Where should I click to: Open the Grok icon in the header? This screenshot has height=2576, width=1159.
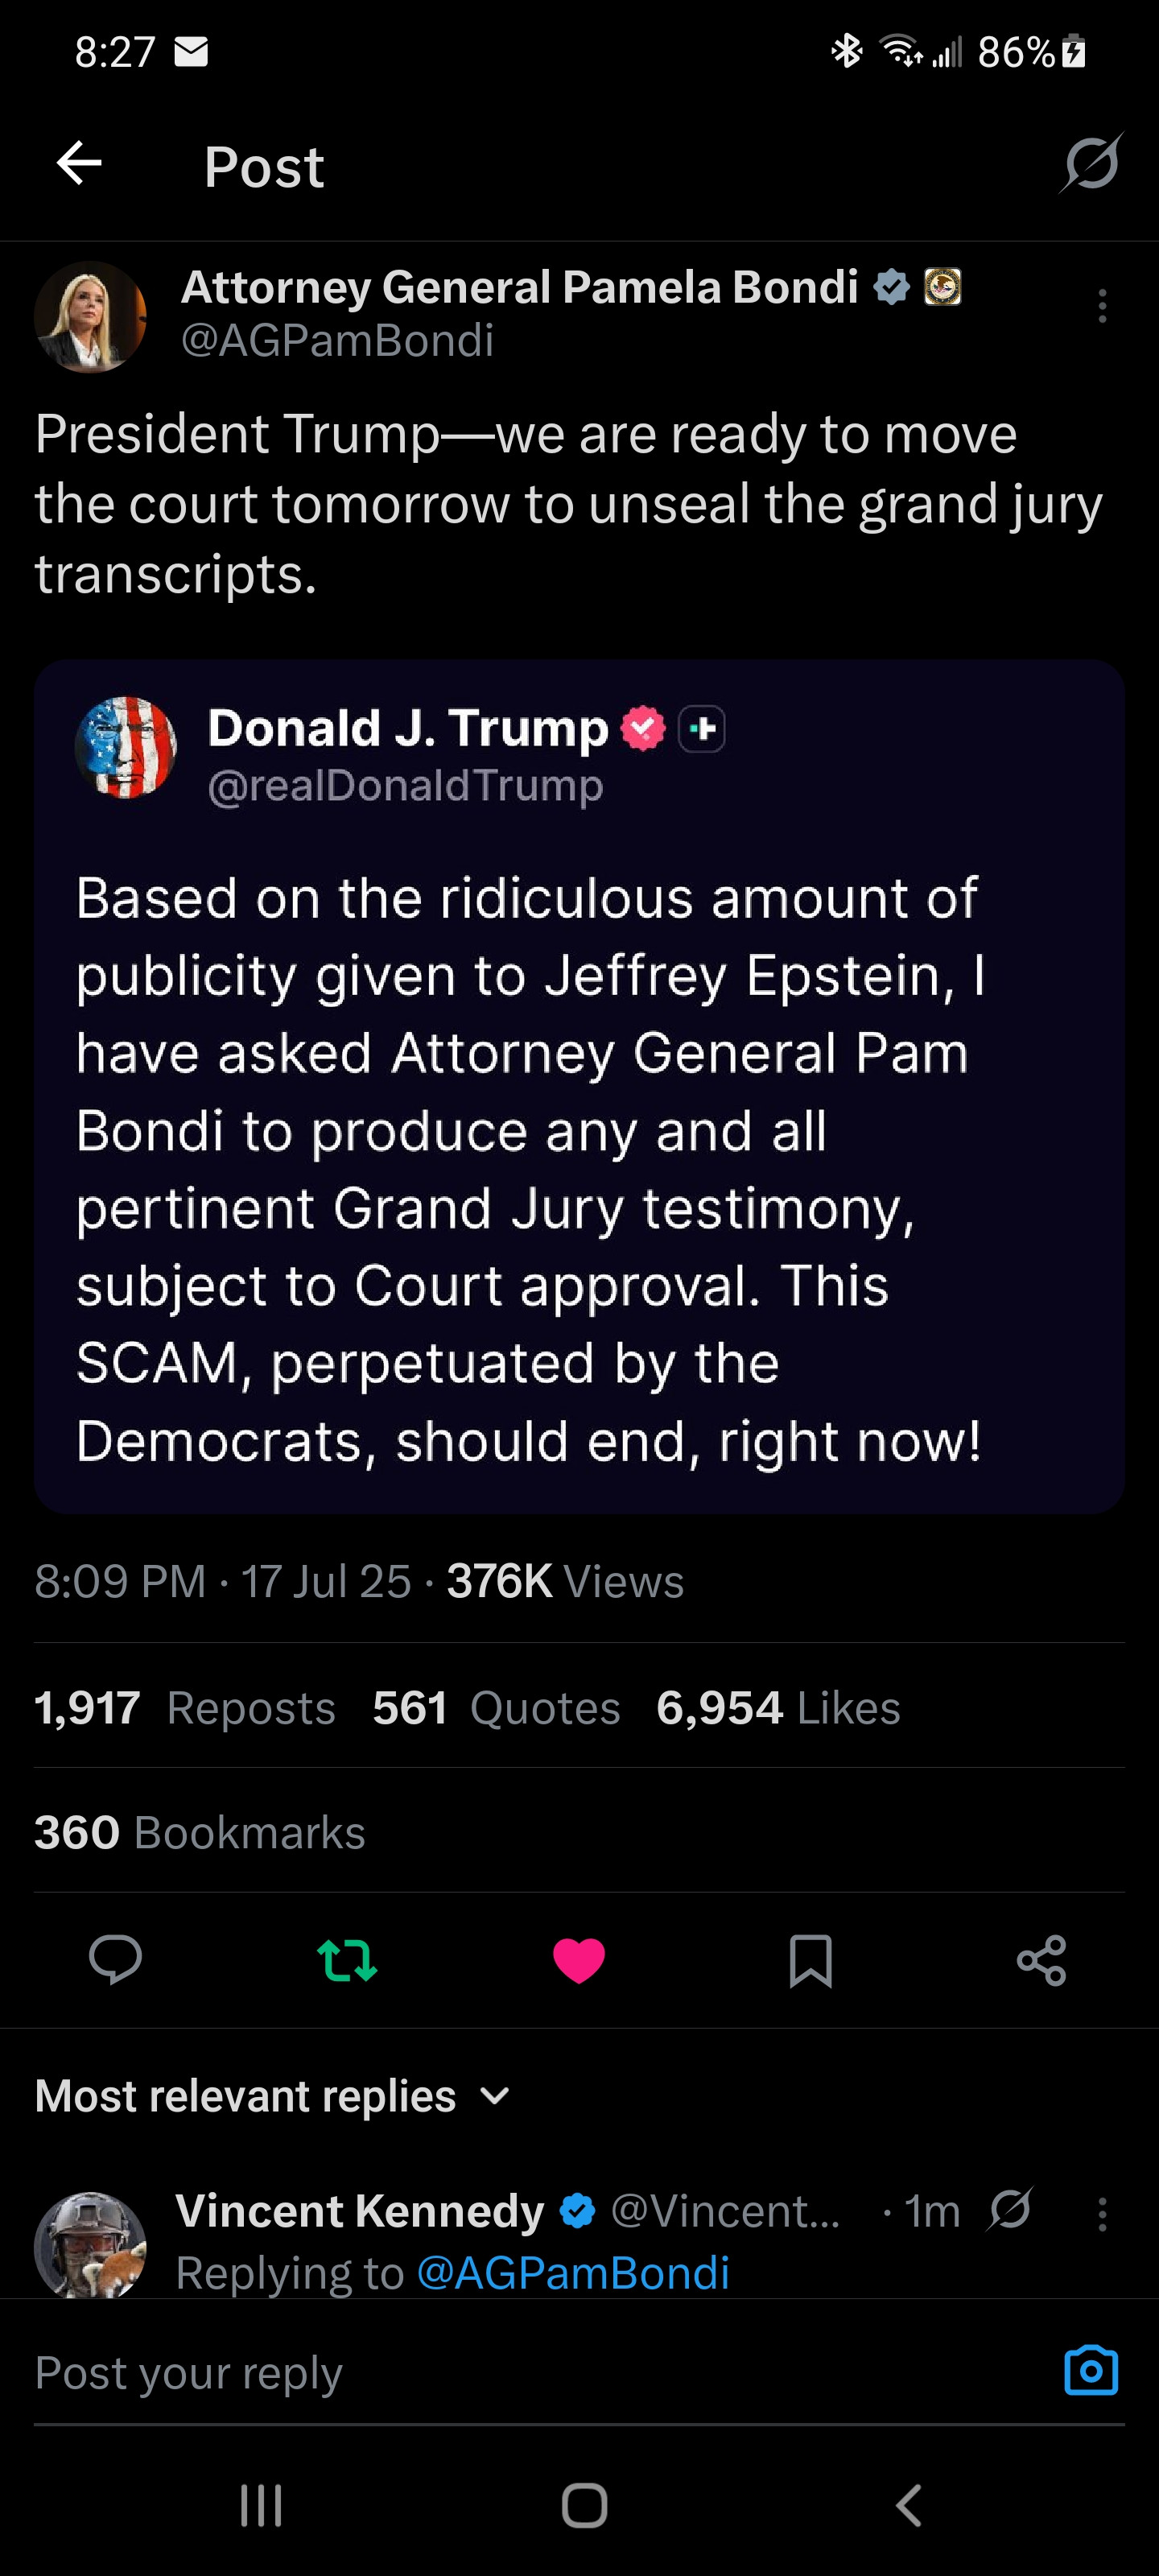[x=1091, y=163]
